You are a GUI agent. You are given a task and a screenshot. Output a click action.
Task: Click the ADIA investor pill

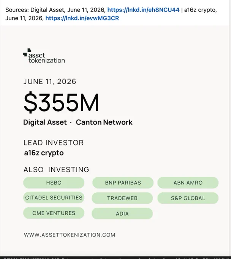[x=122, y=214]
